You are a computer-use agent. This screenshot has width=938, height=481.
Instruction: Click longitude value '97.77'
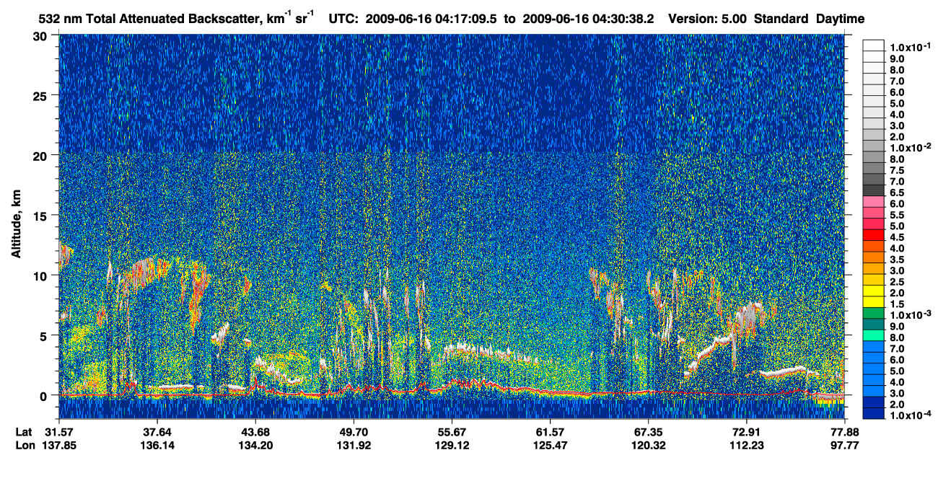click(843, 445)
